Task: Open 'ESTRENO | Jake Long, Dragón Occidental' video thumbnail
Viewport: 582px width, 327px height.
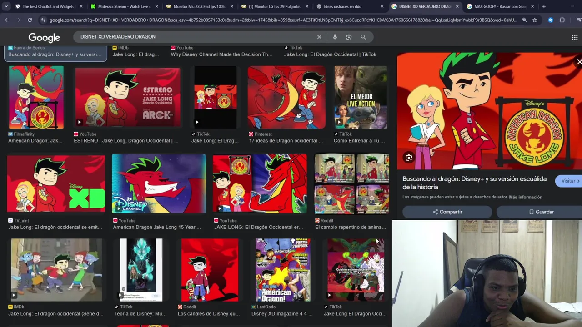Action: click(x=128, y=97)
